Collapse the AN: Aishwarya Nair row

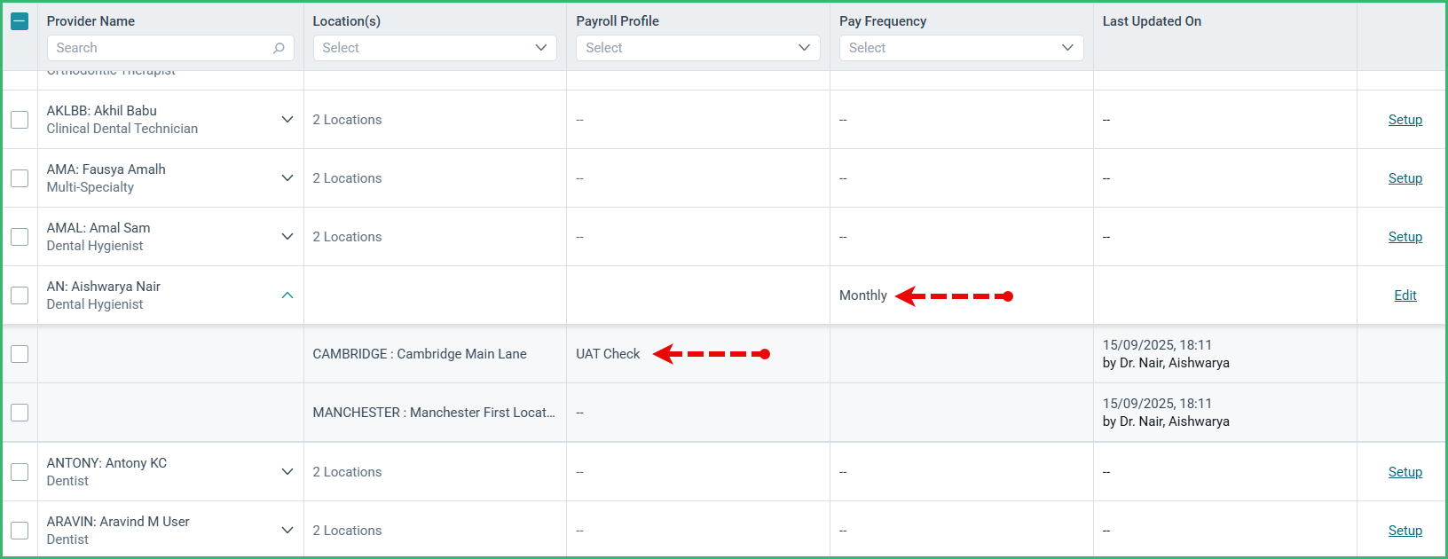287,295
